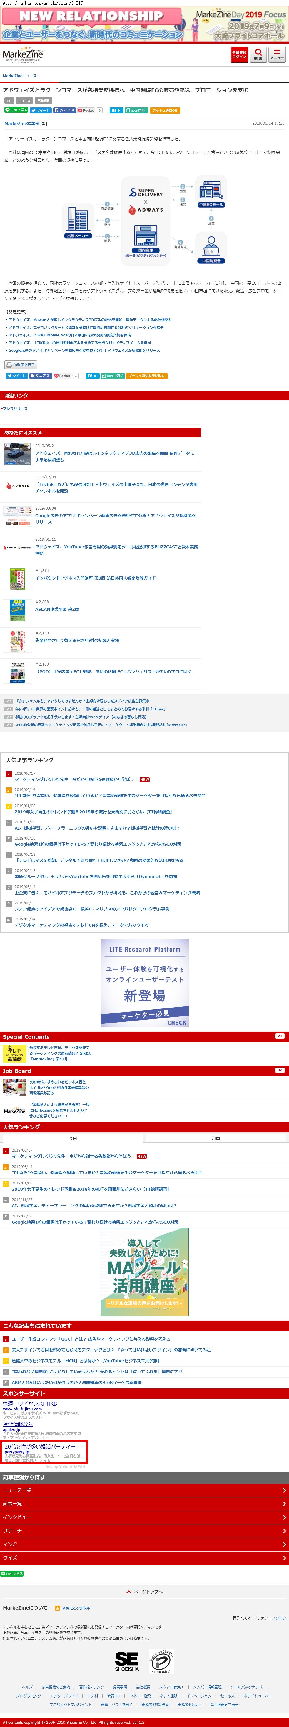Switch to the 月間 ranking tab
Image resolution: width=289 pixels, height=1727 pixels.
[x=216, y=1138]
